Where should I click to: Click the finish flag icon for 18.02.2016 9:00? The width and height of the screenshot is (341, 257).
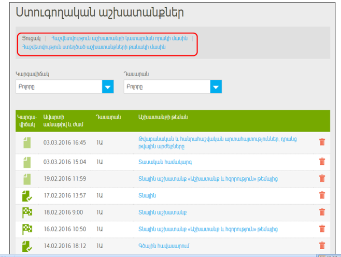click(27, 212)
